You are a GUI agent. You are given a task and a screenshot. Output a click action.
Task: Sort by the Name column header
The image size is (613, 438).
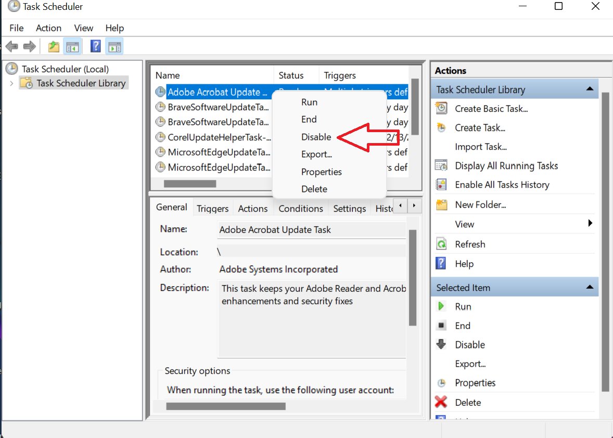[x=213, y=75]
